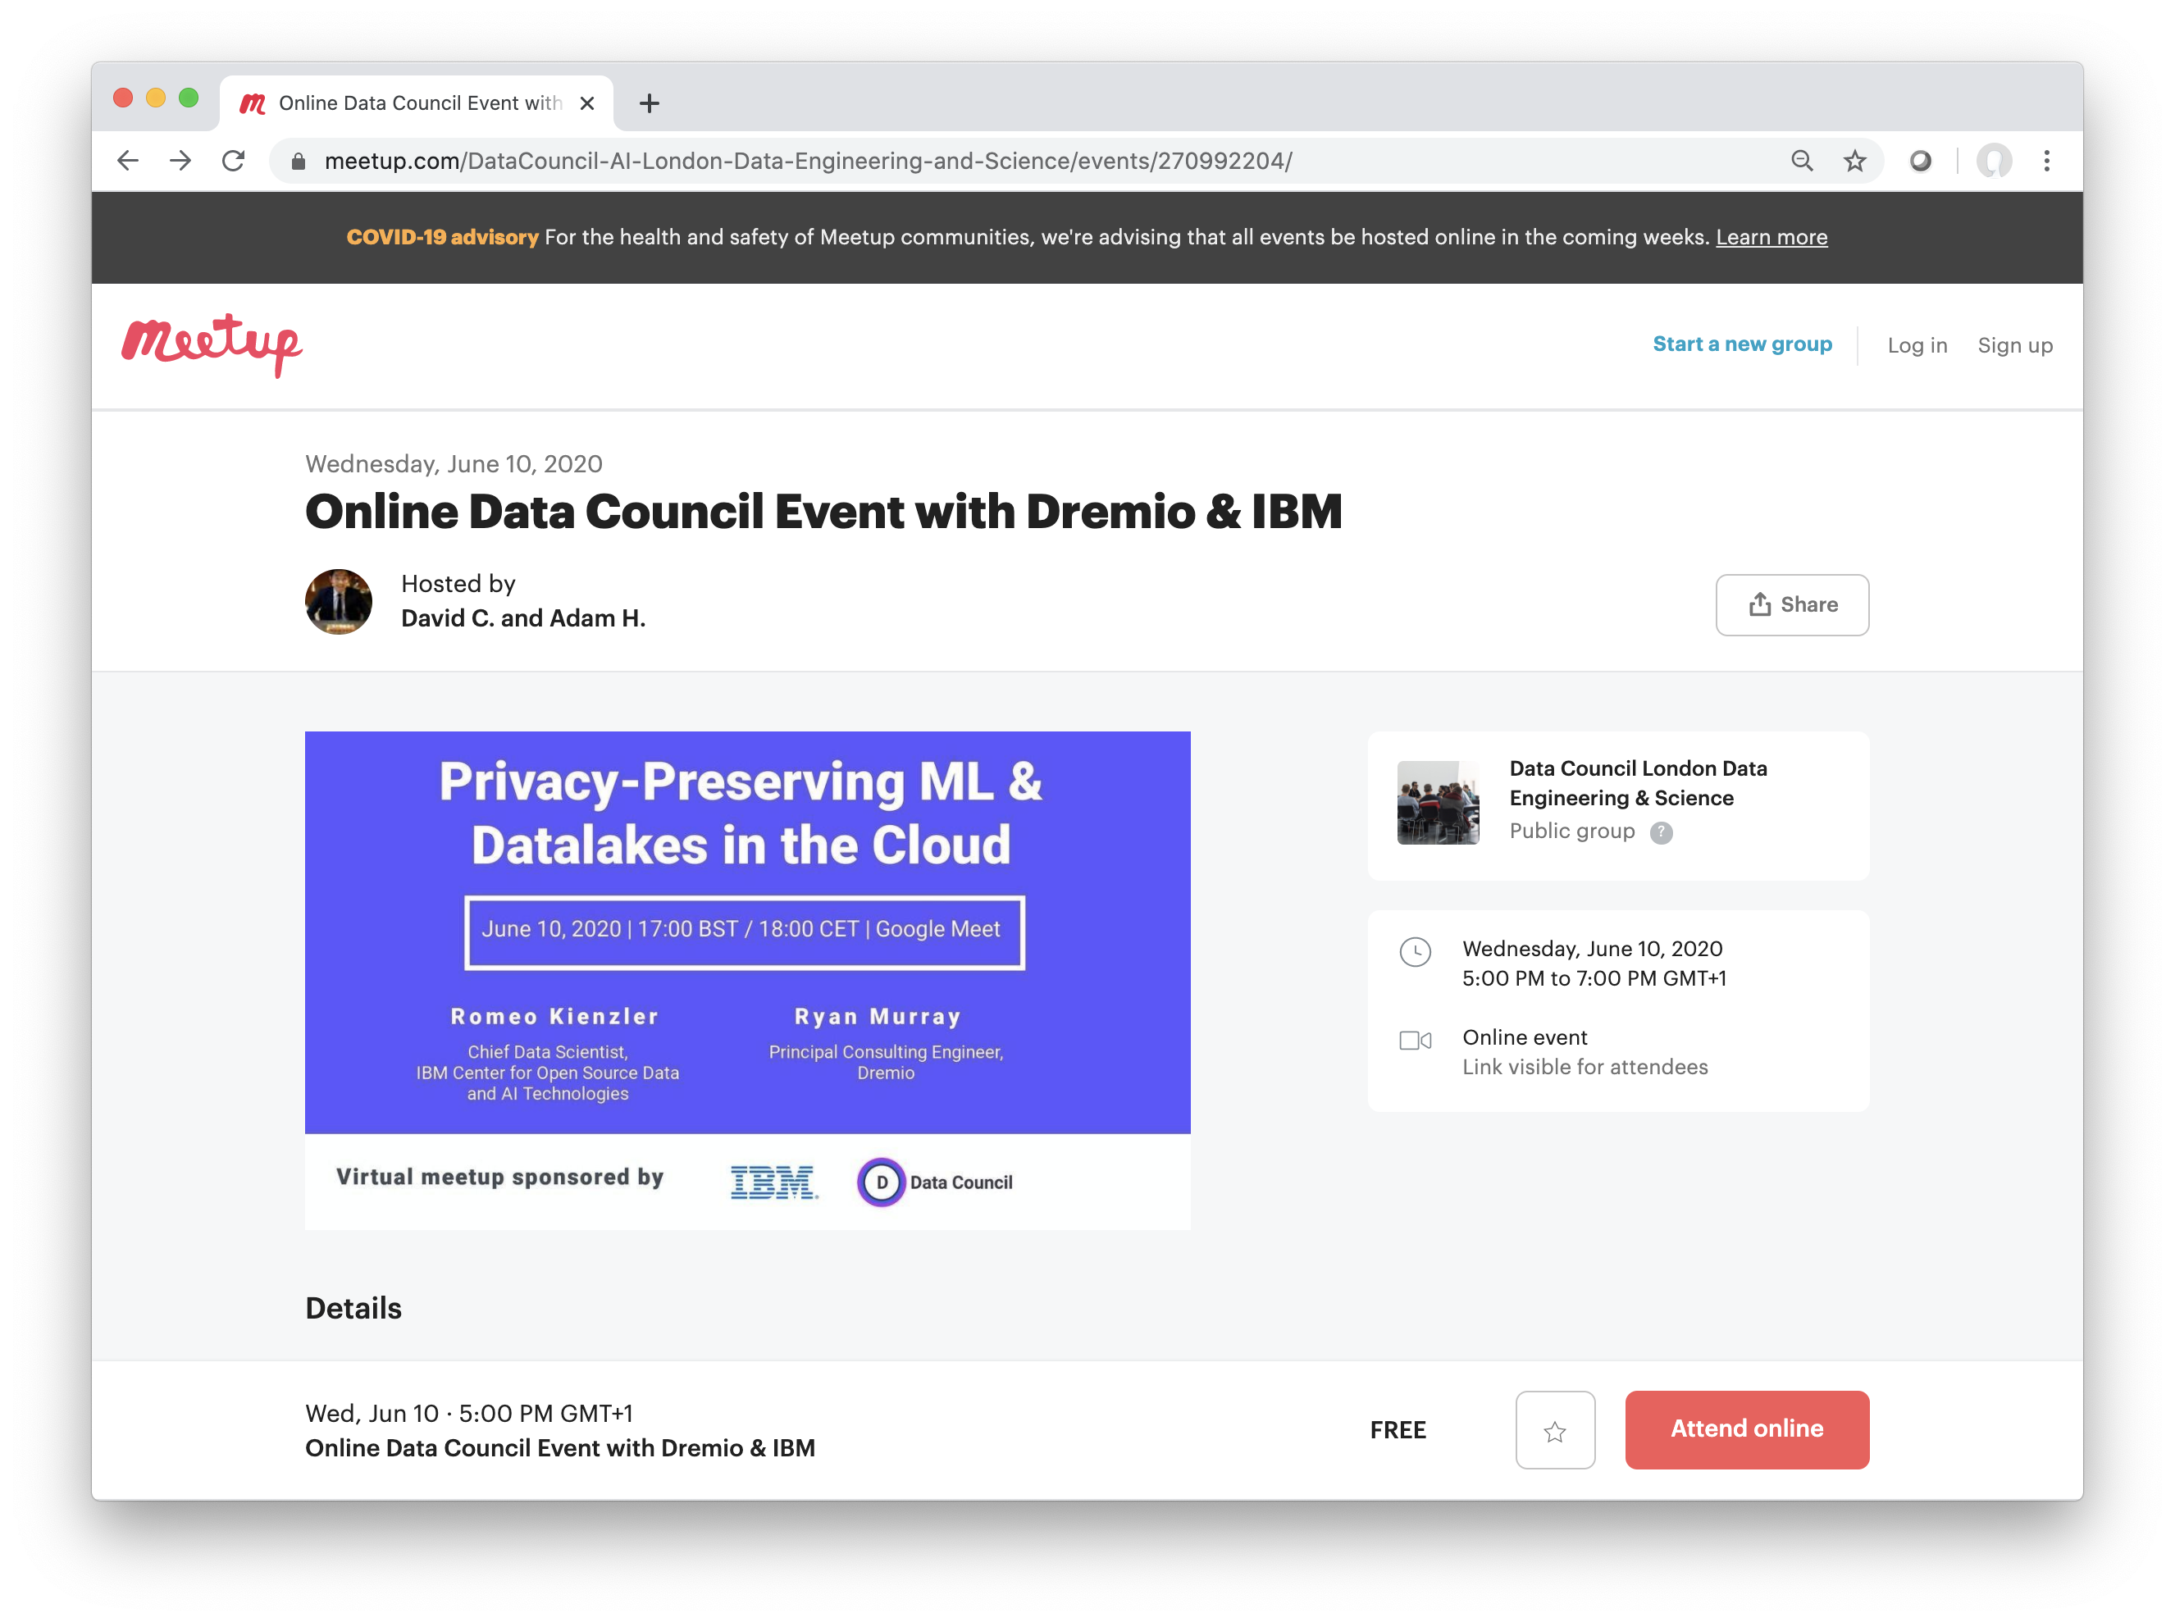Viewport: 2175px width, 1622px height.
Task: Click the Attend online button
Action: 1746,1428
